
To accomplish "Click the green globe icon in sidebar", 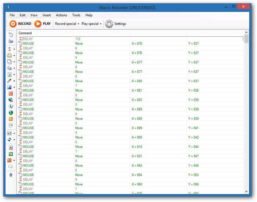I will [x=11, y=112].
